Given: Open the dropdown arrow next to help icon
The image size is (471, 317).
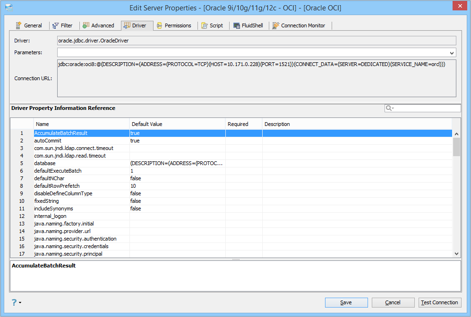Looking at the screenshot, I should pos(20,302).
